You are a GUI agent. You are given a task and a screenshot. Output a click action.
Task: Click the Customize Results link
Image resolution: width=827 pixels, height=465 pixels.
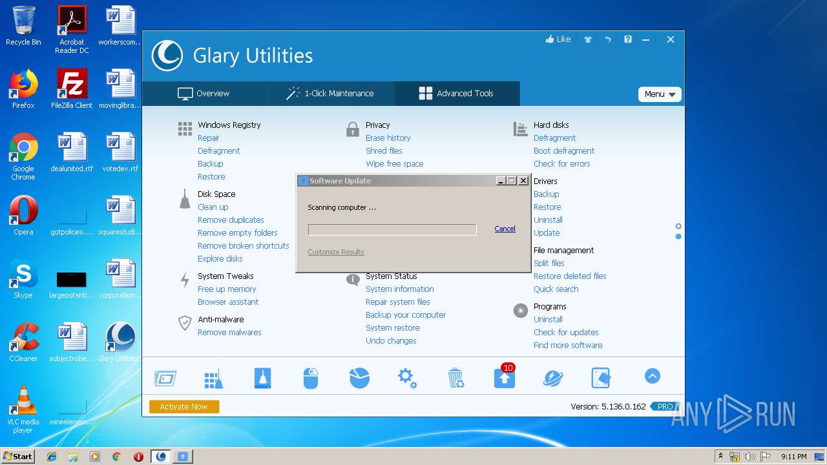[336, 252]
